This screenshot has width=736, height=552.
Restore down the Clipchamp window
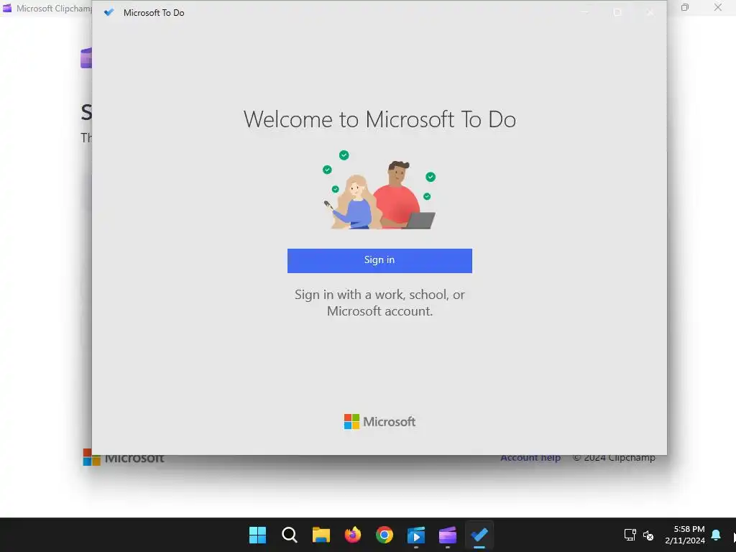(685, 7)
